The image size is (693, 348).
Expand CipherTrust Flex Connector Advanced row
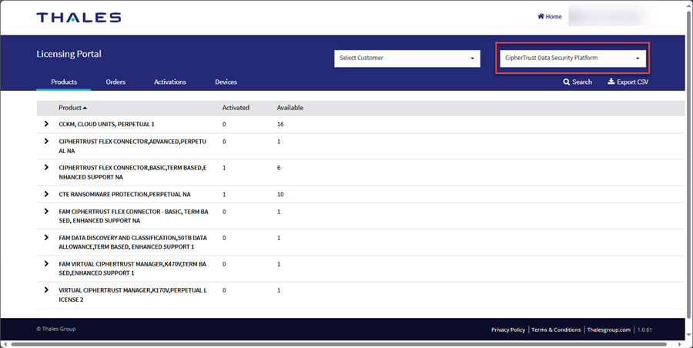point(46,142)
